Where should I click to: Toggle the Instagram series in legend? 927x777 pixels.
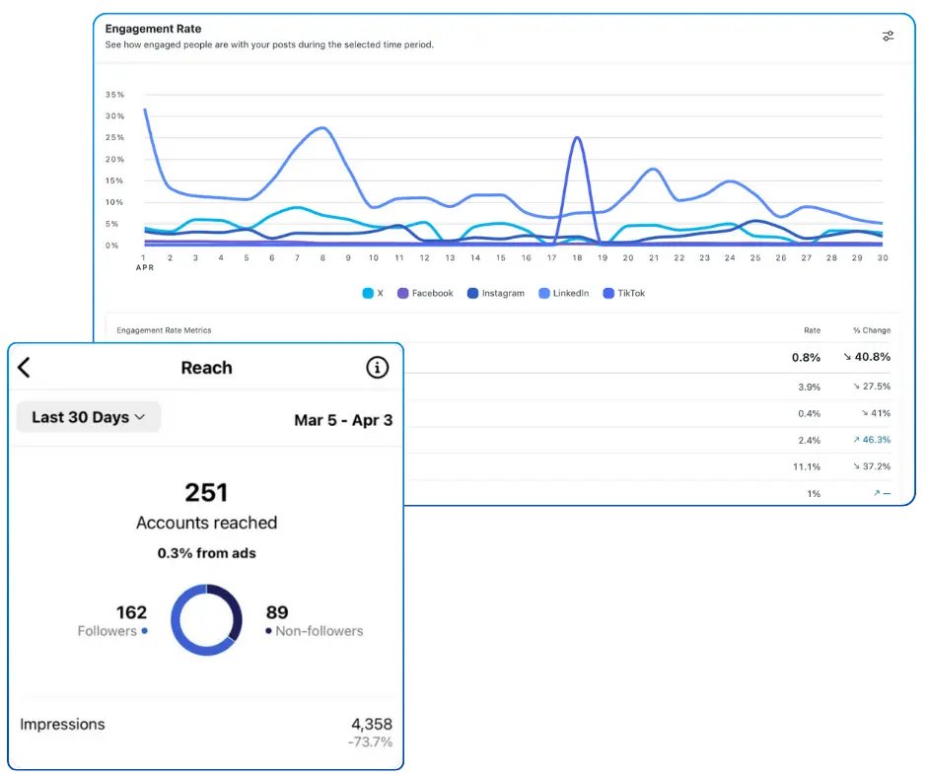[x=495, y=293]
